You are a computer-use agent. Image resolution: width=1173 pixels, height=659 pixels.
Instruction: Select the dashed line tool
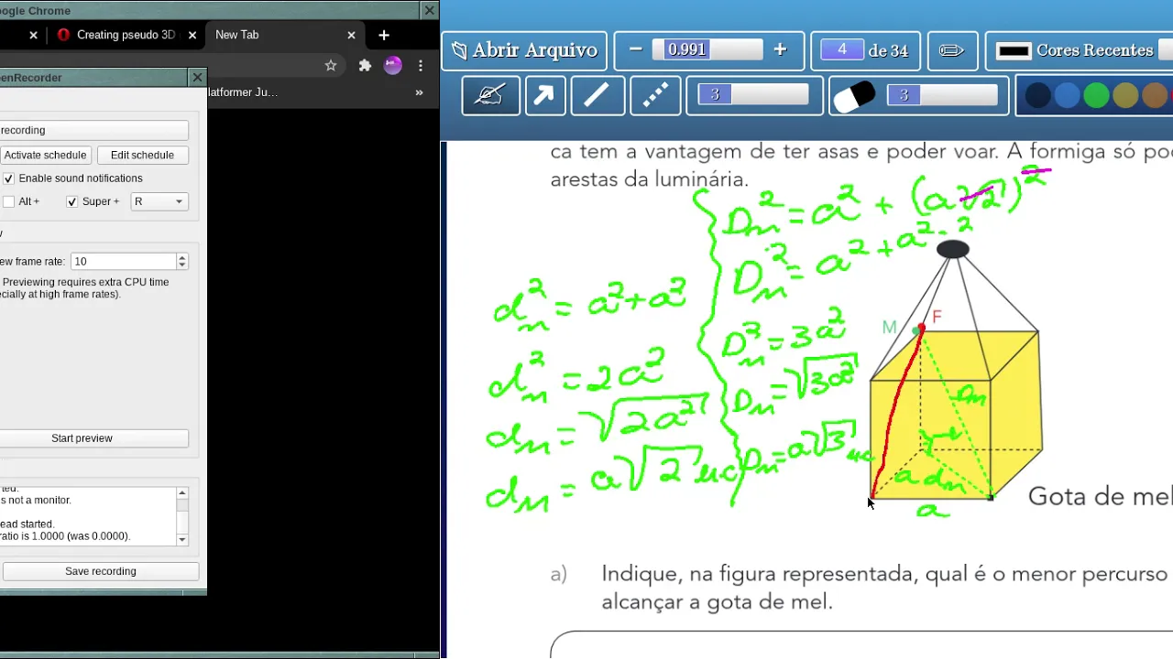[x=655, y=95]
